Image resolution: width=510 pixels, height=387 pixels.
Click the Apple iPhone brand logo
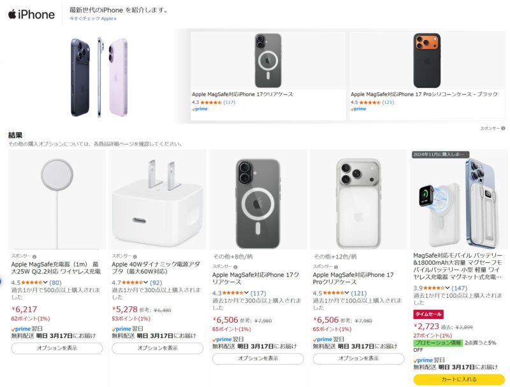pos(31,14)
